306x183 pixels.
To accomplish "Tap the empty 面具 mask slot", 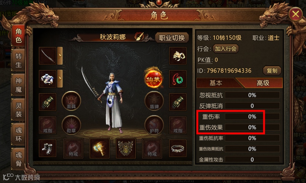I will 71,101.
